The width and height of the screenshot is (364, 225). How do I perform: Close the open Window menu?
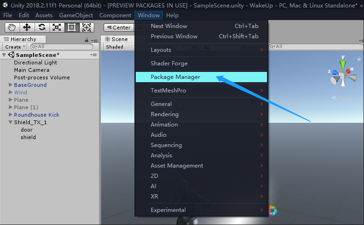coord(148,15)
